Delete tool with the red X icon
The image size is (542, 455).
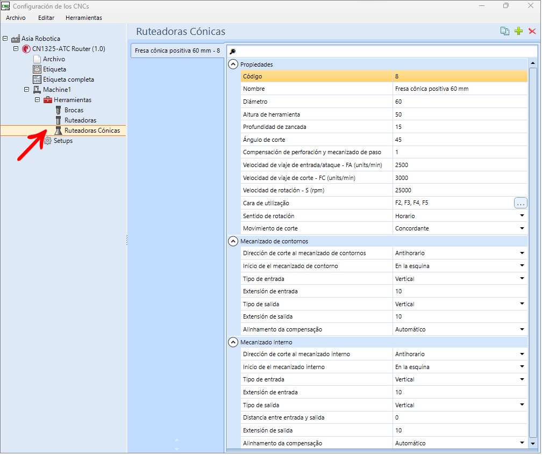532,31
